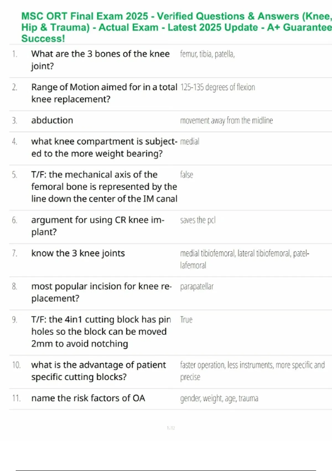Select the answer 'parapatellar'

pyautogui.click(x=197, y=286)
